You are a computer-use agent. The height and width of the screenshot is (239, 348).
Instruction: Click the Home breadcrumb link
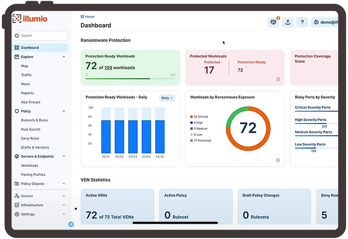click(x=90, y=17)
